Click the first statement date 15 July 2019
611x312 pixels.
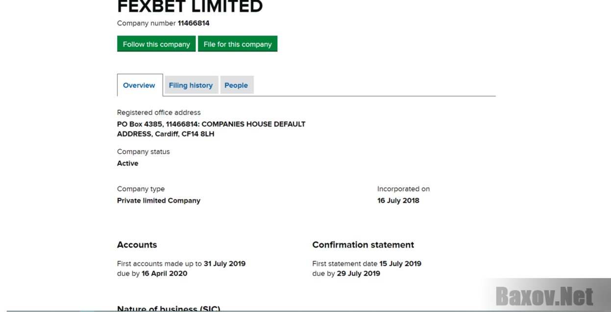[400, 263]
